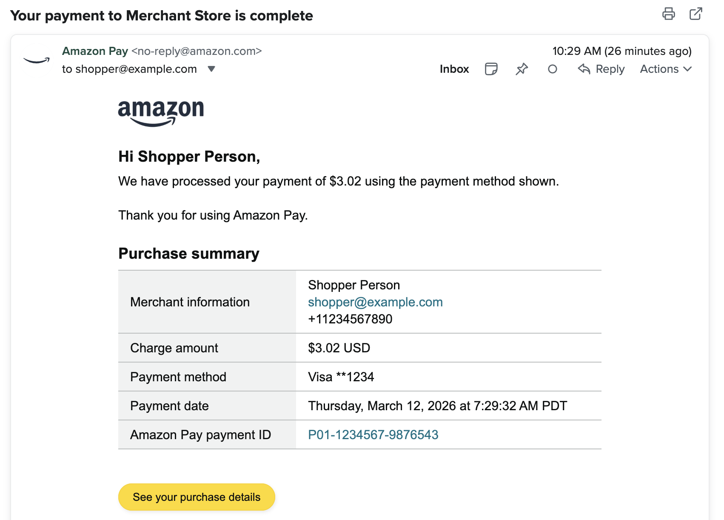The height and width of the screenshot is (520, 724).
Task: Pin this email with the pushpin icon
Action: 522,69
